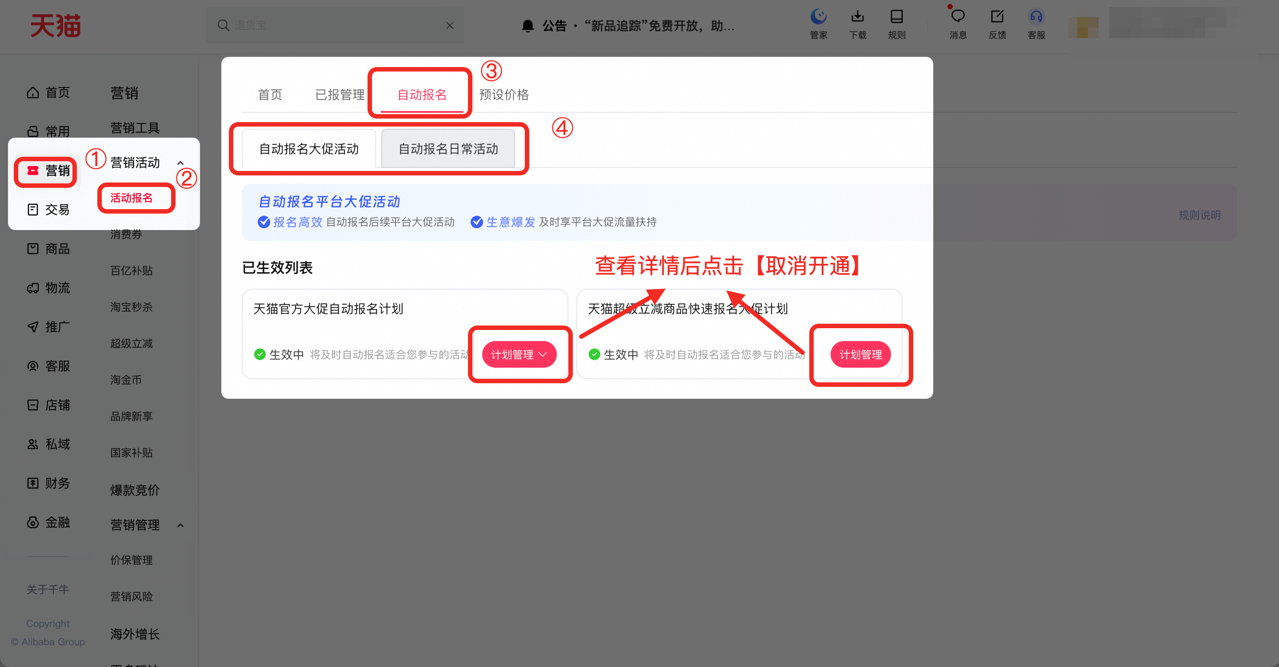Open 推广 in the left sidebar
Image resolution: width=1279 pixels, height=667 pixels.
48,326
